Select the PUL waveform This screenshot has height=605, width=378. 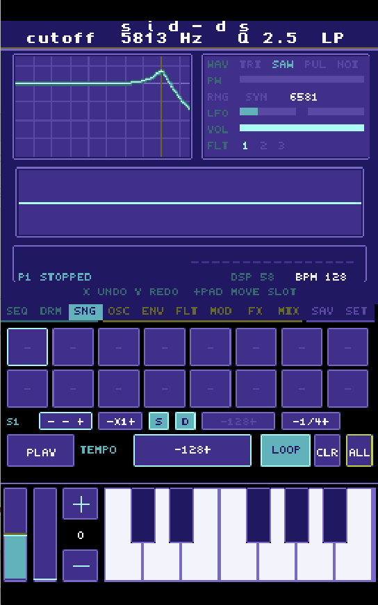point(315,65)
